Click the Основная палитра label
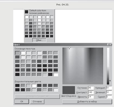Screen dimensions: 114x107 point(25,49)
